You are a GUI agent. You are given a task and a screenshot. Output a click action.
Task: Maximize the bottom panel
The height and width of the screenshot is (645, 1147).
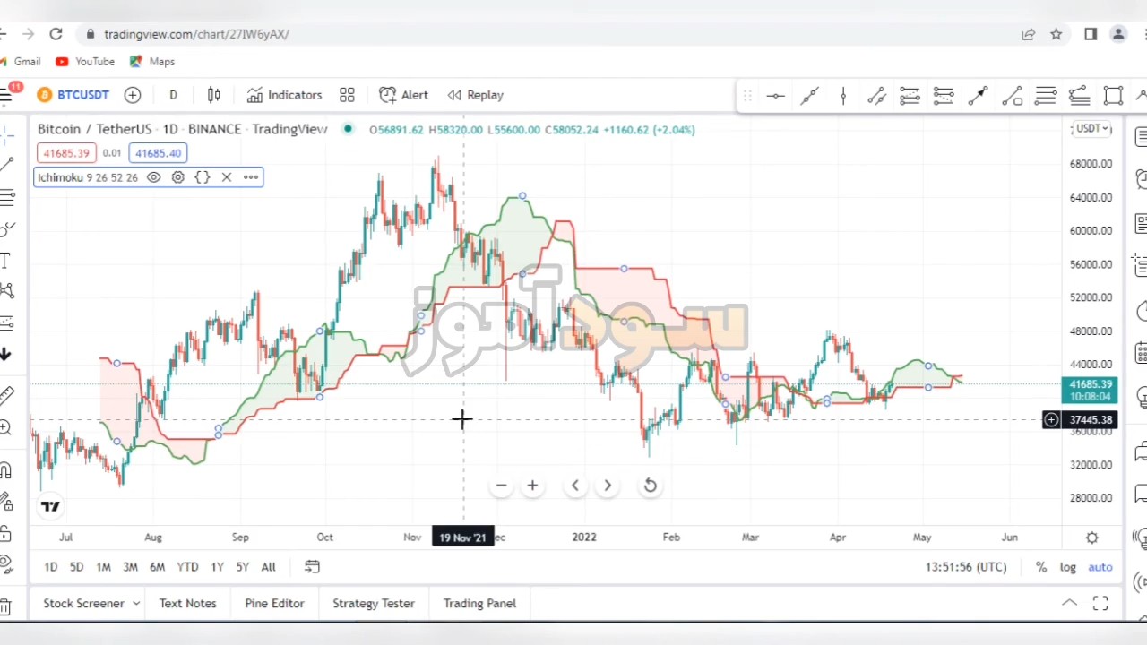pyautogui.click(x=1100, y=604)
